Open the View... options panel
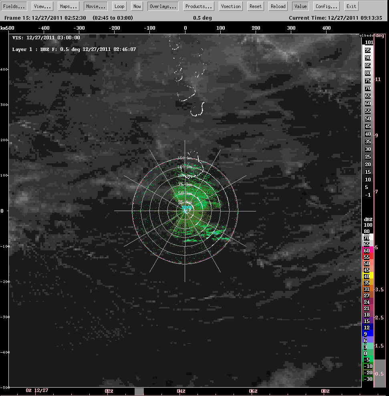 pyautogui.click(x=42, y=6)
